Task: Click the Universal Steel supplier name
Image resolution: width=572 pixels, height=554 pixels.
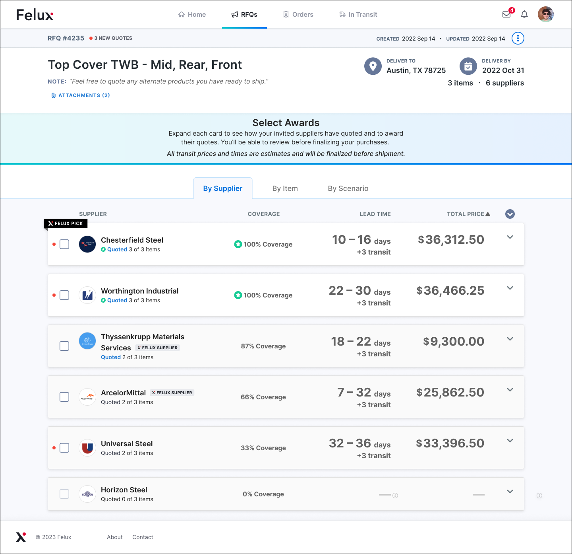Action: 127,443
